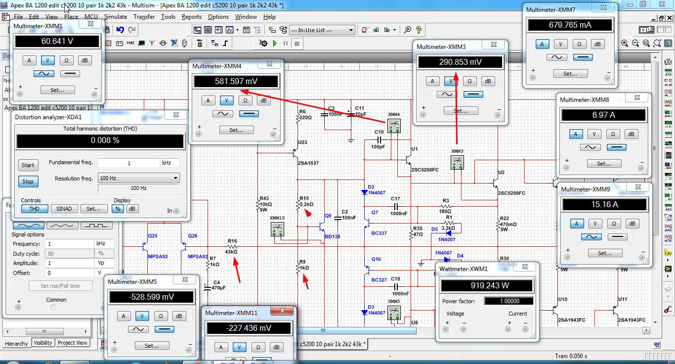Start the simulation with the green Run arrow
Image resolution: width=675 pixels, height=364 pixels.
pyautogui.click(x=275, y=44)
